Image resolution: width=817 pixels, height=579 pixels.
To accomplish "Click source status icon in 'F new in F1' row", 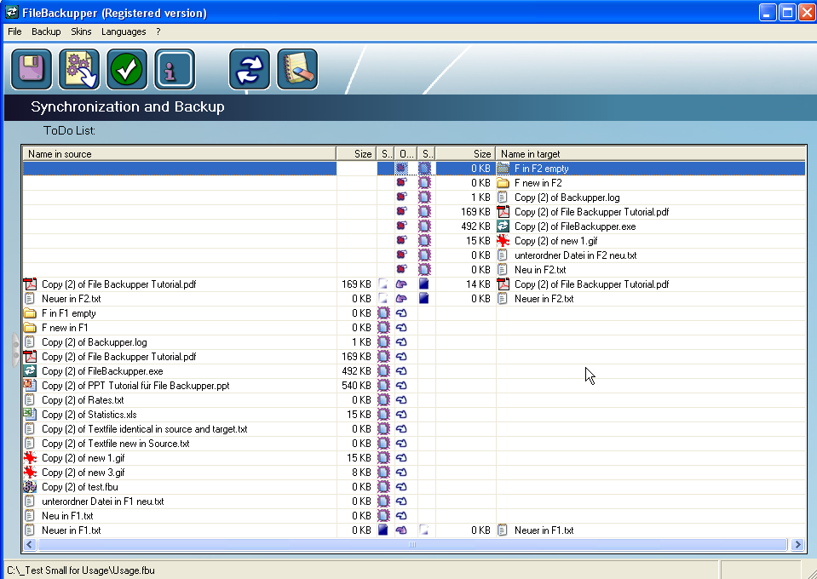I will coord(383,328).
